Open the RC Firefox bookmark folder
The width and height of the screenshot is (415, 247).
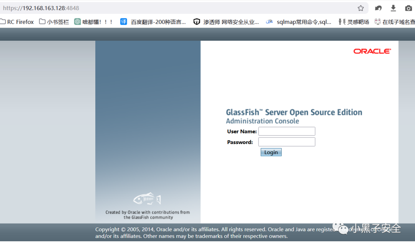point(17,22)
